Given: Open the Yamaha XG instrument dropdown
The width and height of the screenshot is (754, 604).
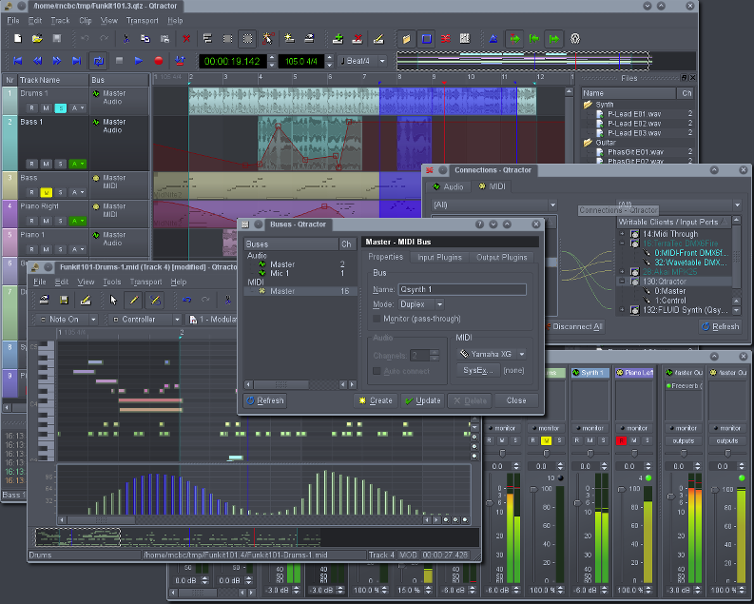Looking at the screenshot, I should pyautogui.click(x=491, y=354).
